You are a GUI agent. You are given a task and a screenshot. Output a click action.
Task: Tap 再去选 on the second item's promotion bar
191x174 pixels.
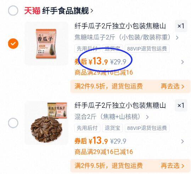point(172,166)
